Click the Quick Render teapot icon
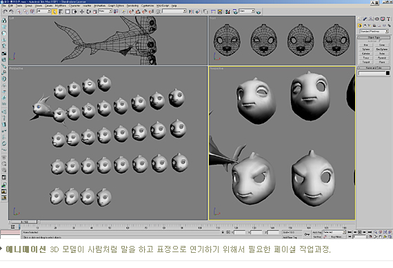393x268 pixels. click(x=259, y=12)
